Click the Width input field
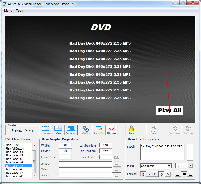 pyautogui.click(x=65, y=145)
